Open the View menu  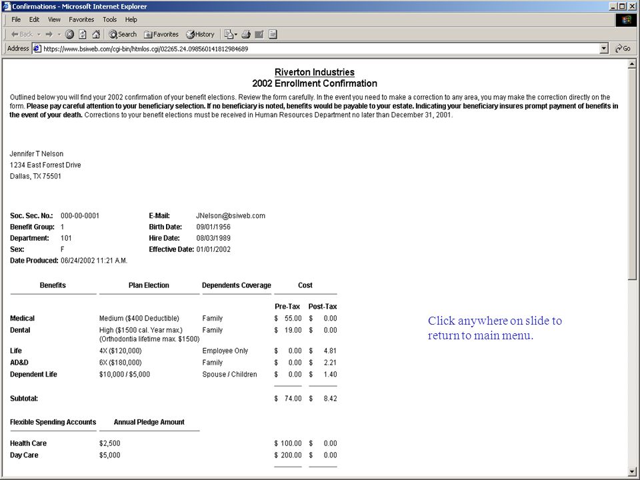(x=54, y=19)
